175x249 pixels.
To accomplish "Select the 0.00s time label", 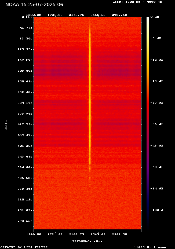I will [27, 17].
